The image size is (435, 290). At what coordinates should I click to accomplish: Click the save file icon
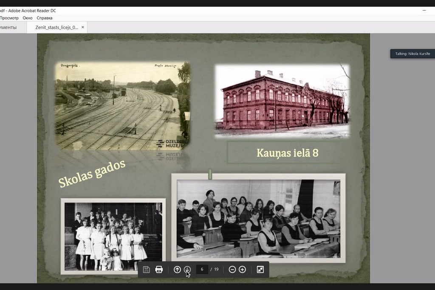coord(147,270)
